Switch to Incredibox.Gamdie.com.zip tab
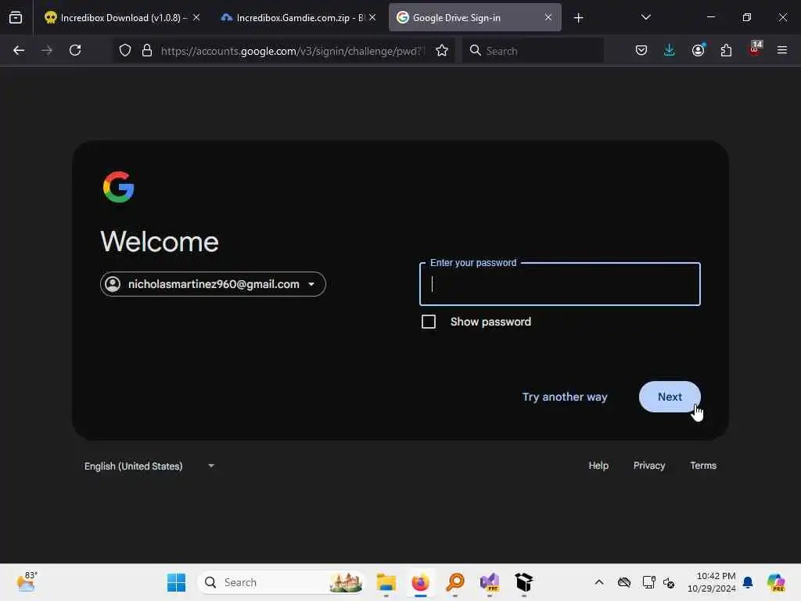801x601 pixels. (293, 18)
